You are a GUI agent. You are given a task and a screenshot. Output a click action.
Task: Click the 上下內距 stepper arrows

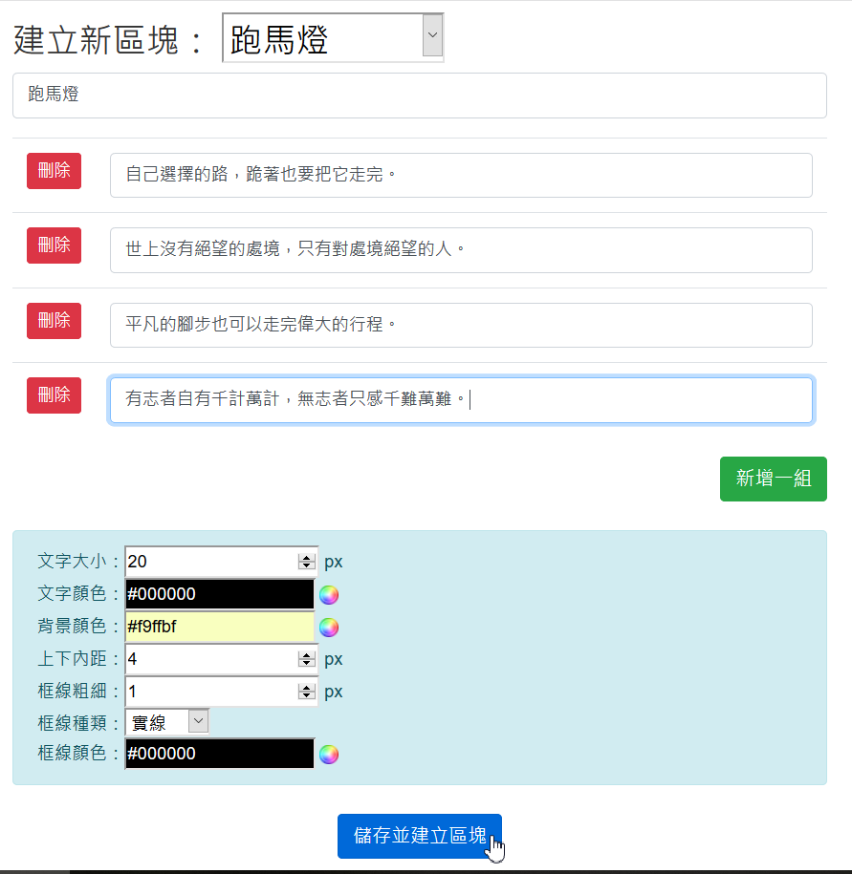pyautogui.click(x=306, y=659)
